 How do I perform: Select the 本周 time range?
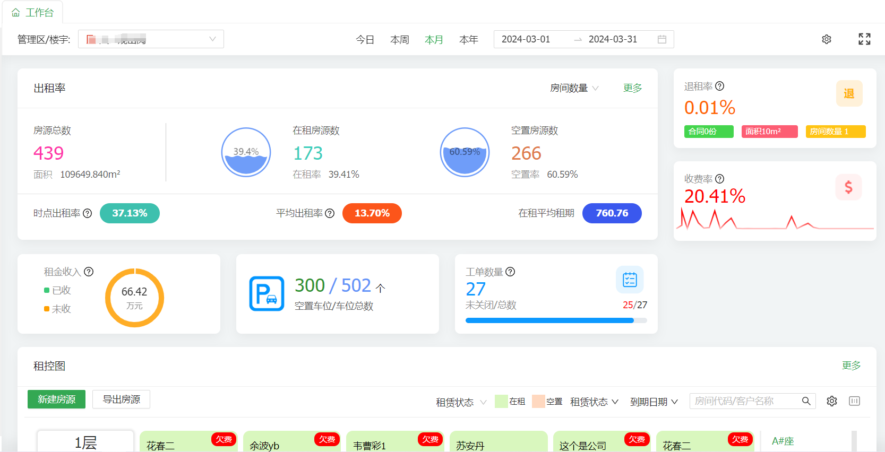point(400,40)
